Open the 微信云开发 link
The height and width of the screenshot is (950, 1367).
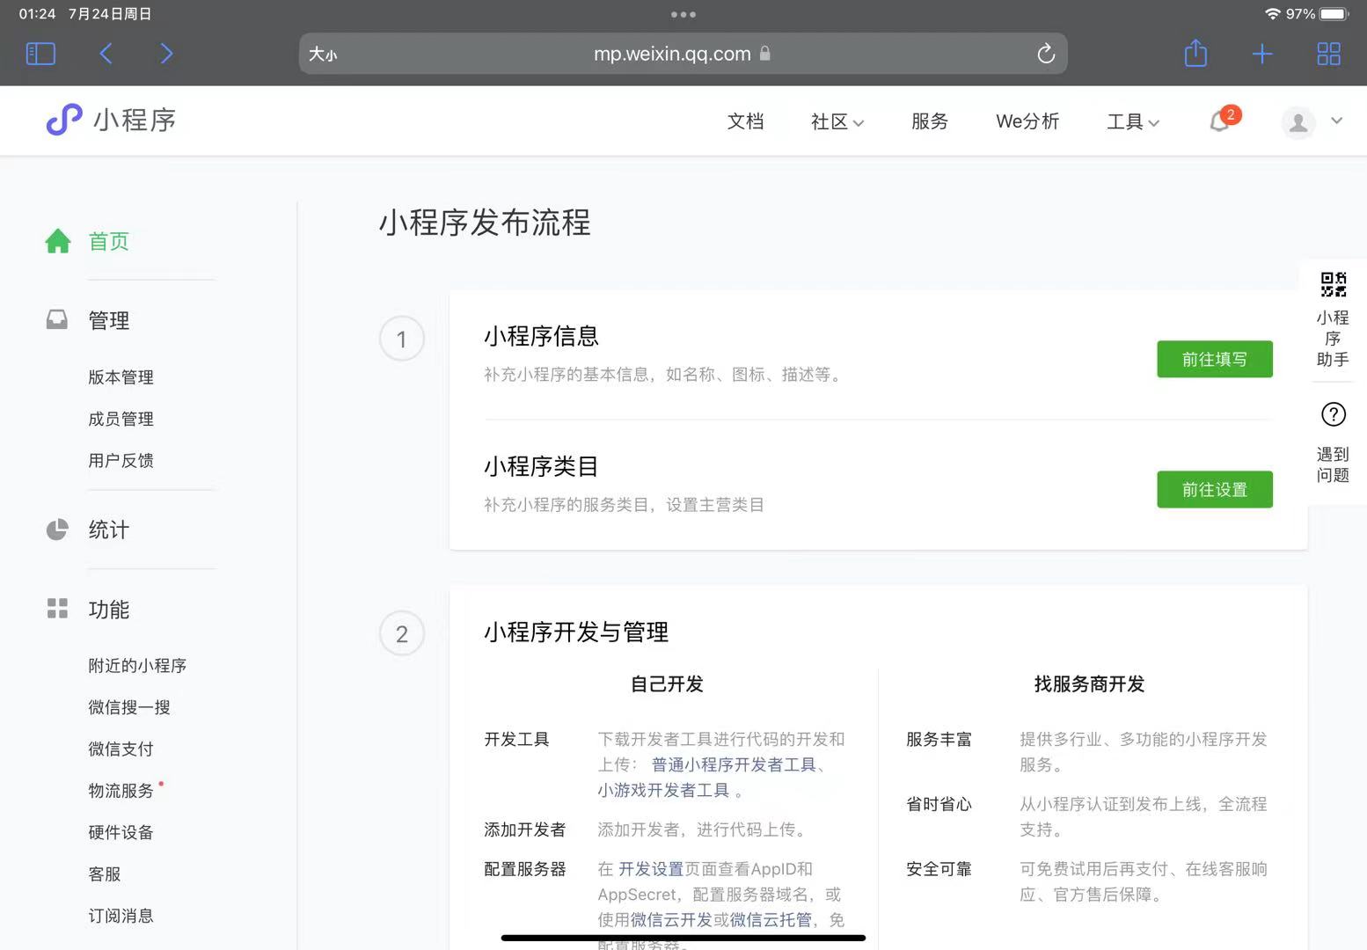pos(671,920)
